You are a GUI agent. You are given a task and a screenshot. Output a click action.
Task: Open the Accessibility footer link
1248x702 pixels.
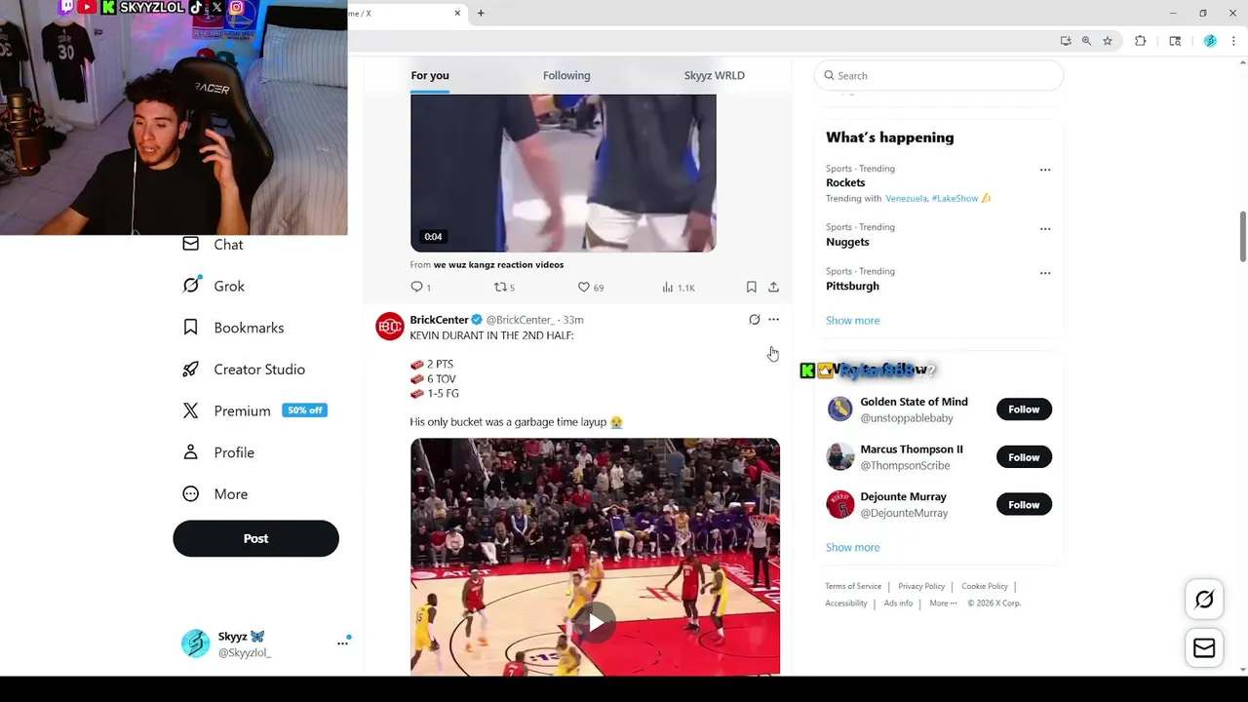click(846, 603)
